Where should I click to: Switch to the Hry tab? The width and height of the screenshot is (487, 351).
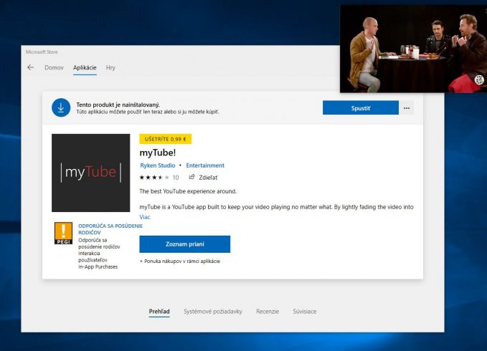pos(110,67)
